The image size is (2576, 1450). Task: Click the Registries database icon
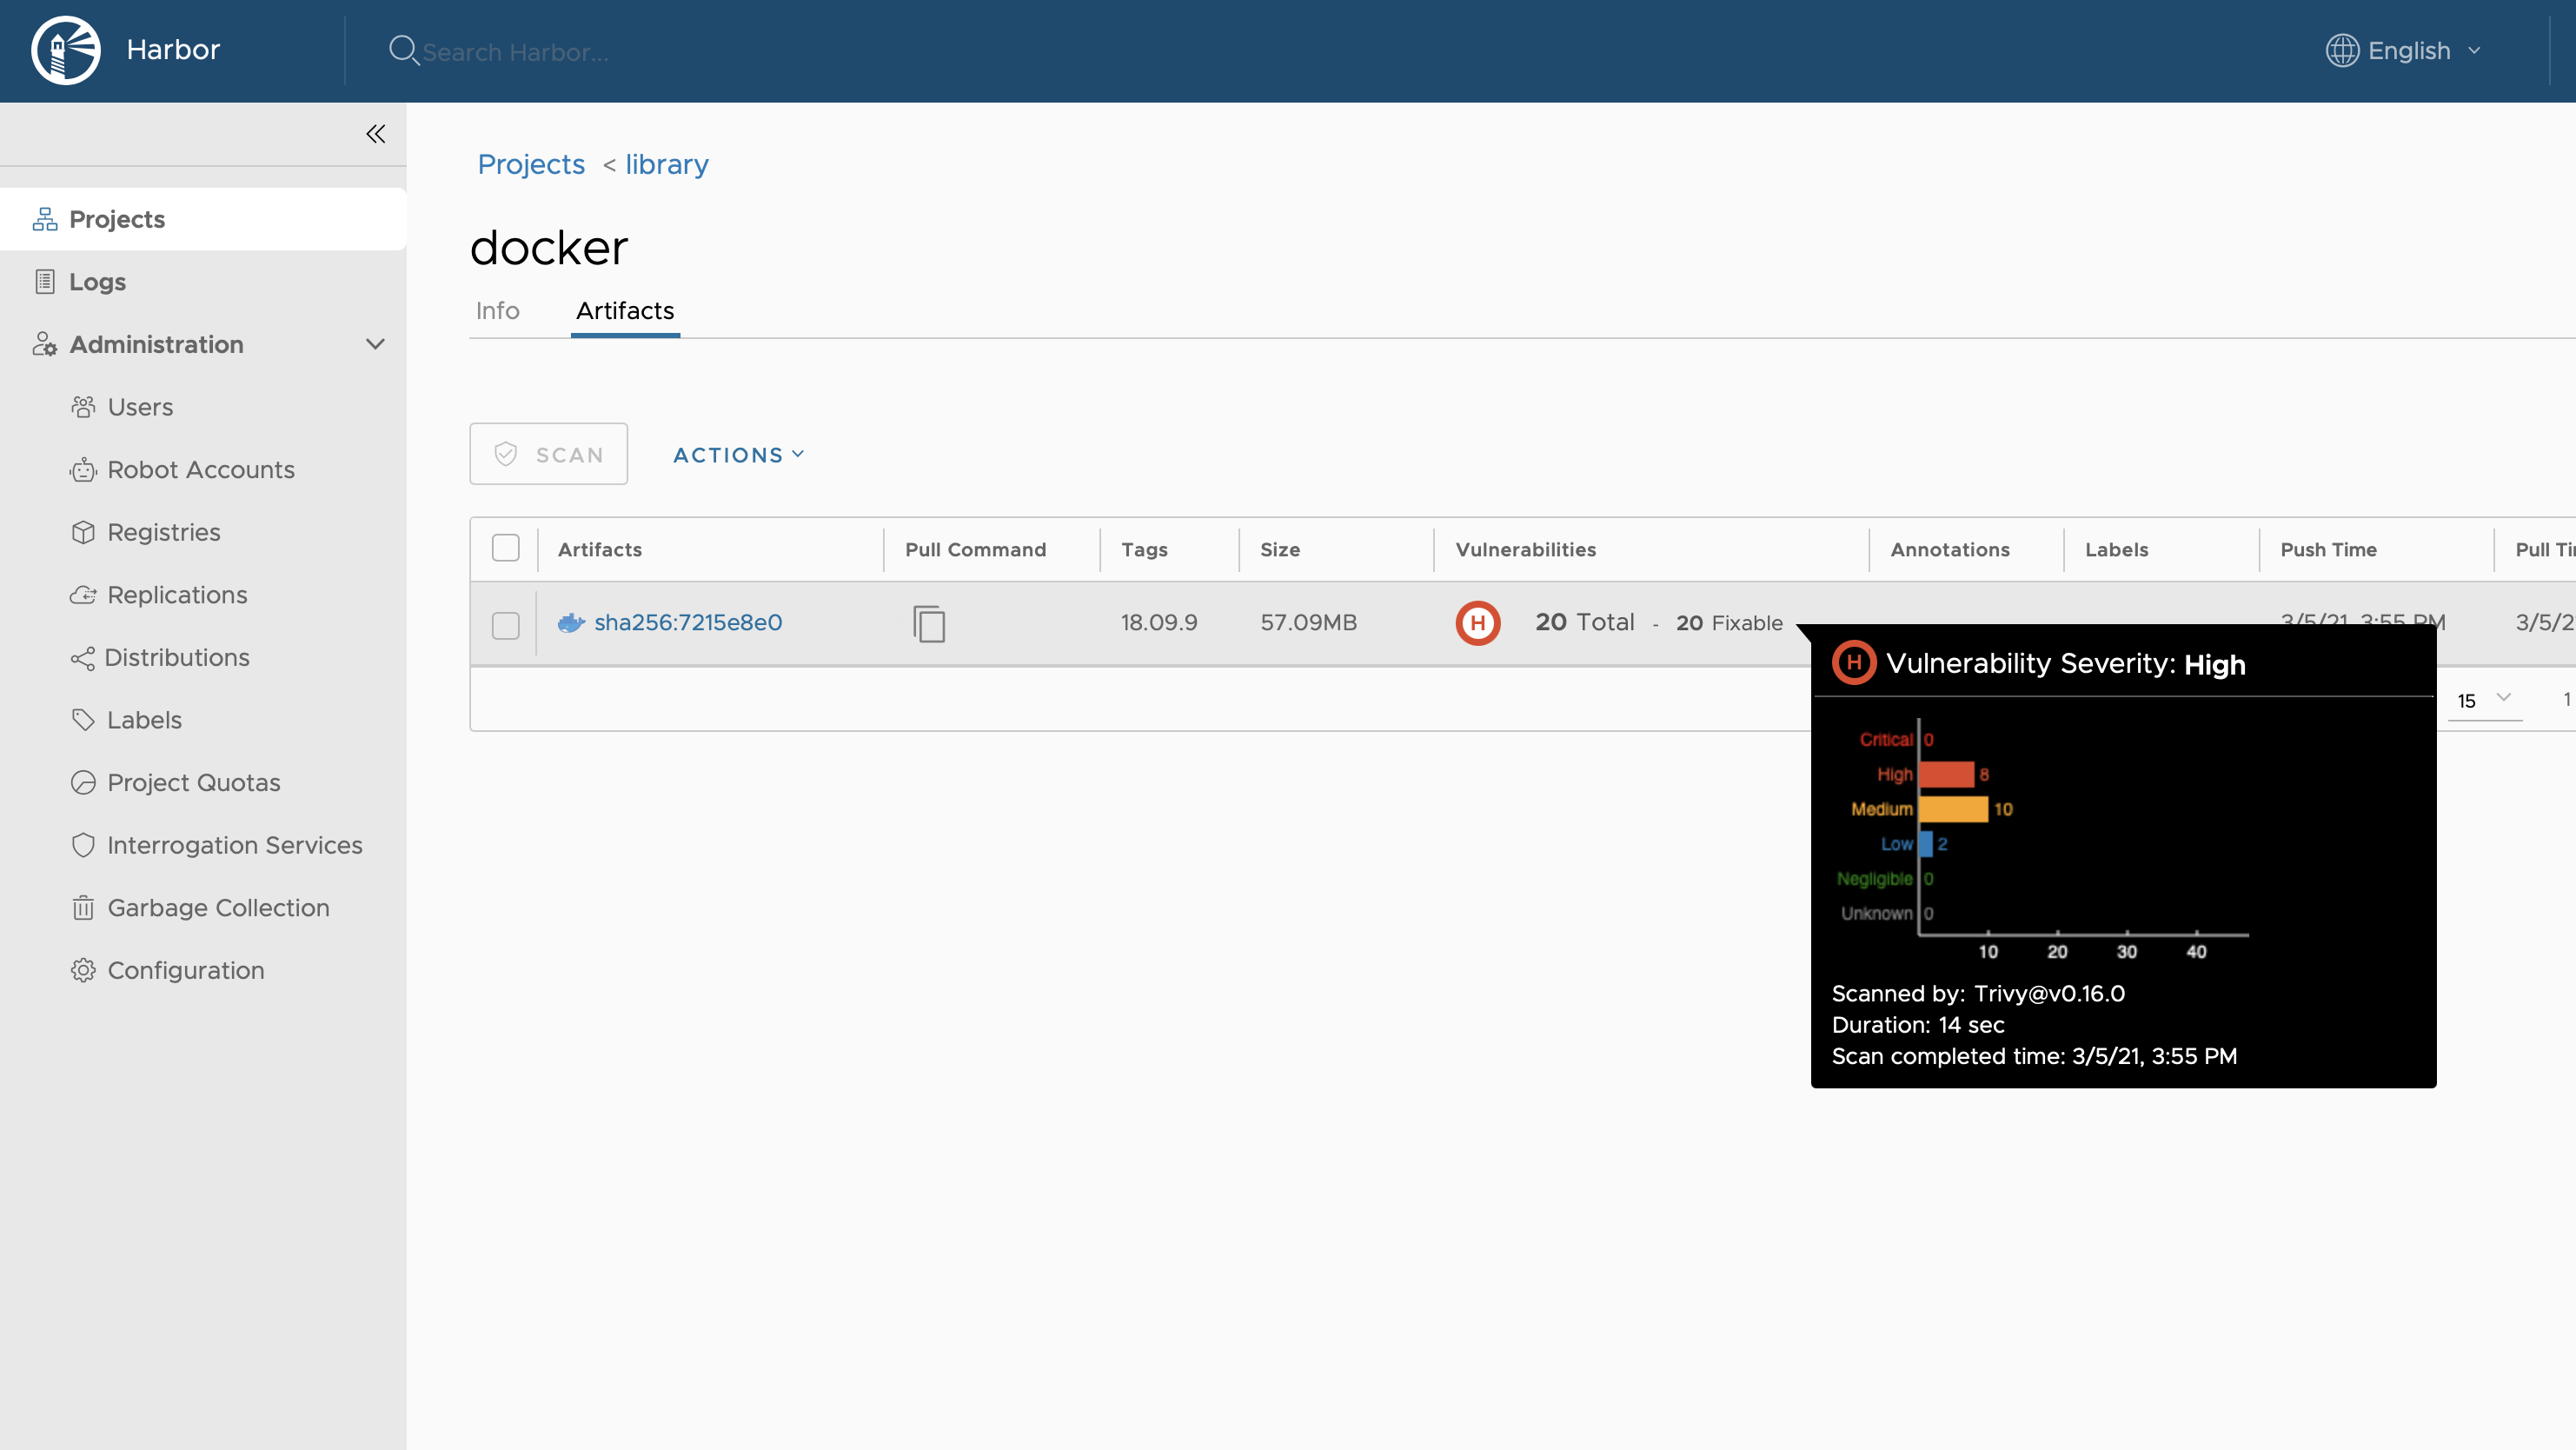click(x=84, y=531)
